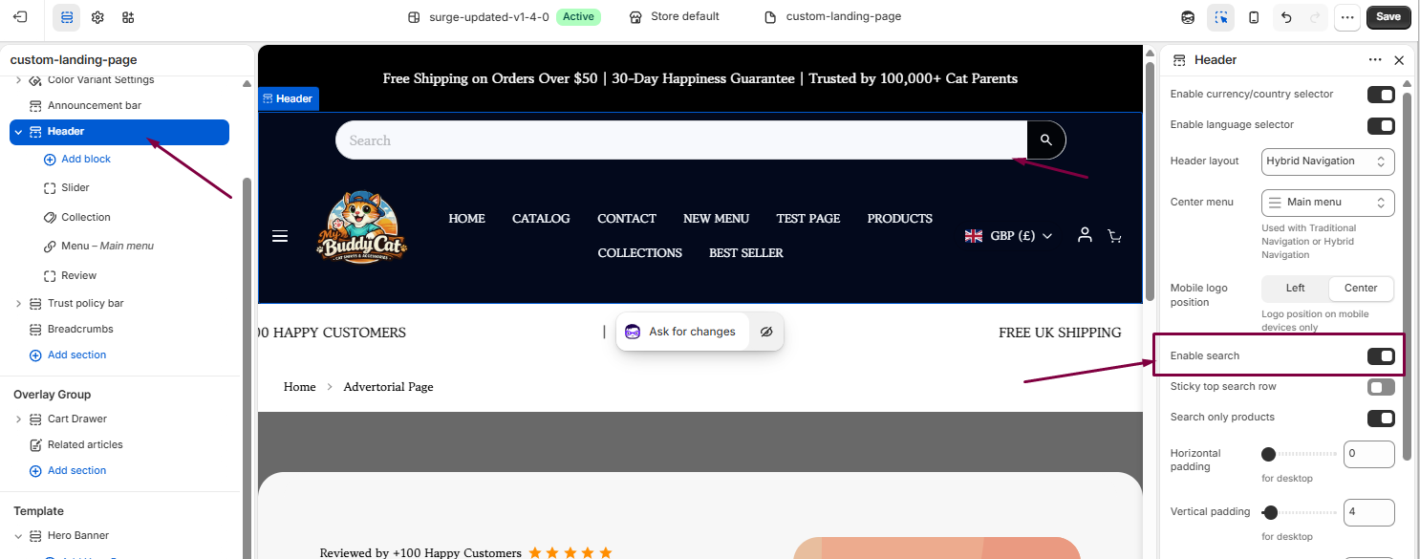This screenshot has width=1420, height=559.
Task: Open the top bar three-dot menu
Action: click(x=1346, y=17)
